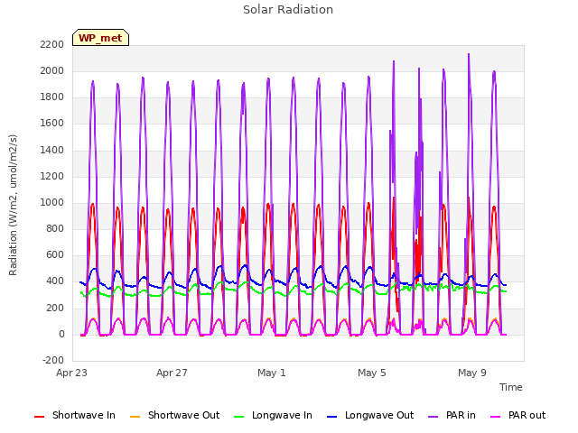The width and height of the screenshot is (578, 433).
Task: Click the Apr 27 x-axis tick label
Action: (x=172, y=373)
